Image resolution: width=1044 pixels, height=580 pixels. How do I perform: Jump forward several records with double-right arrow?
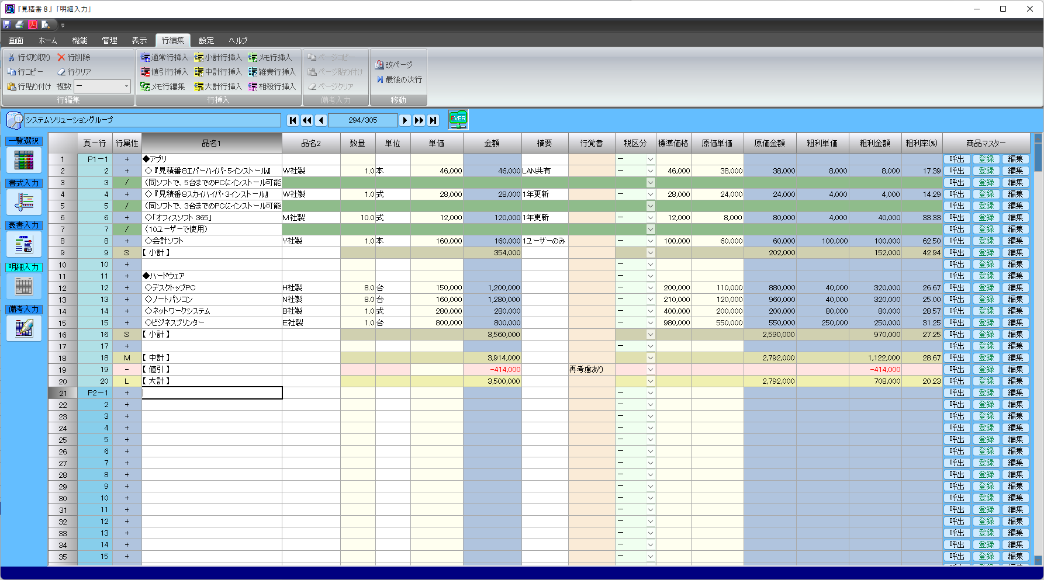pos(419,120)
